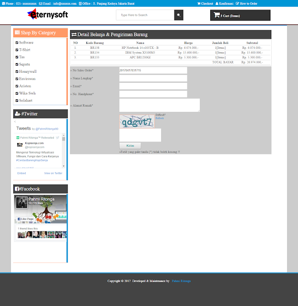The image size is (298, 306).
Task: Open the shopping cart icon
Action: (216, 15)
